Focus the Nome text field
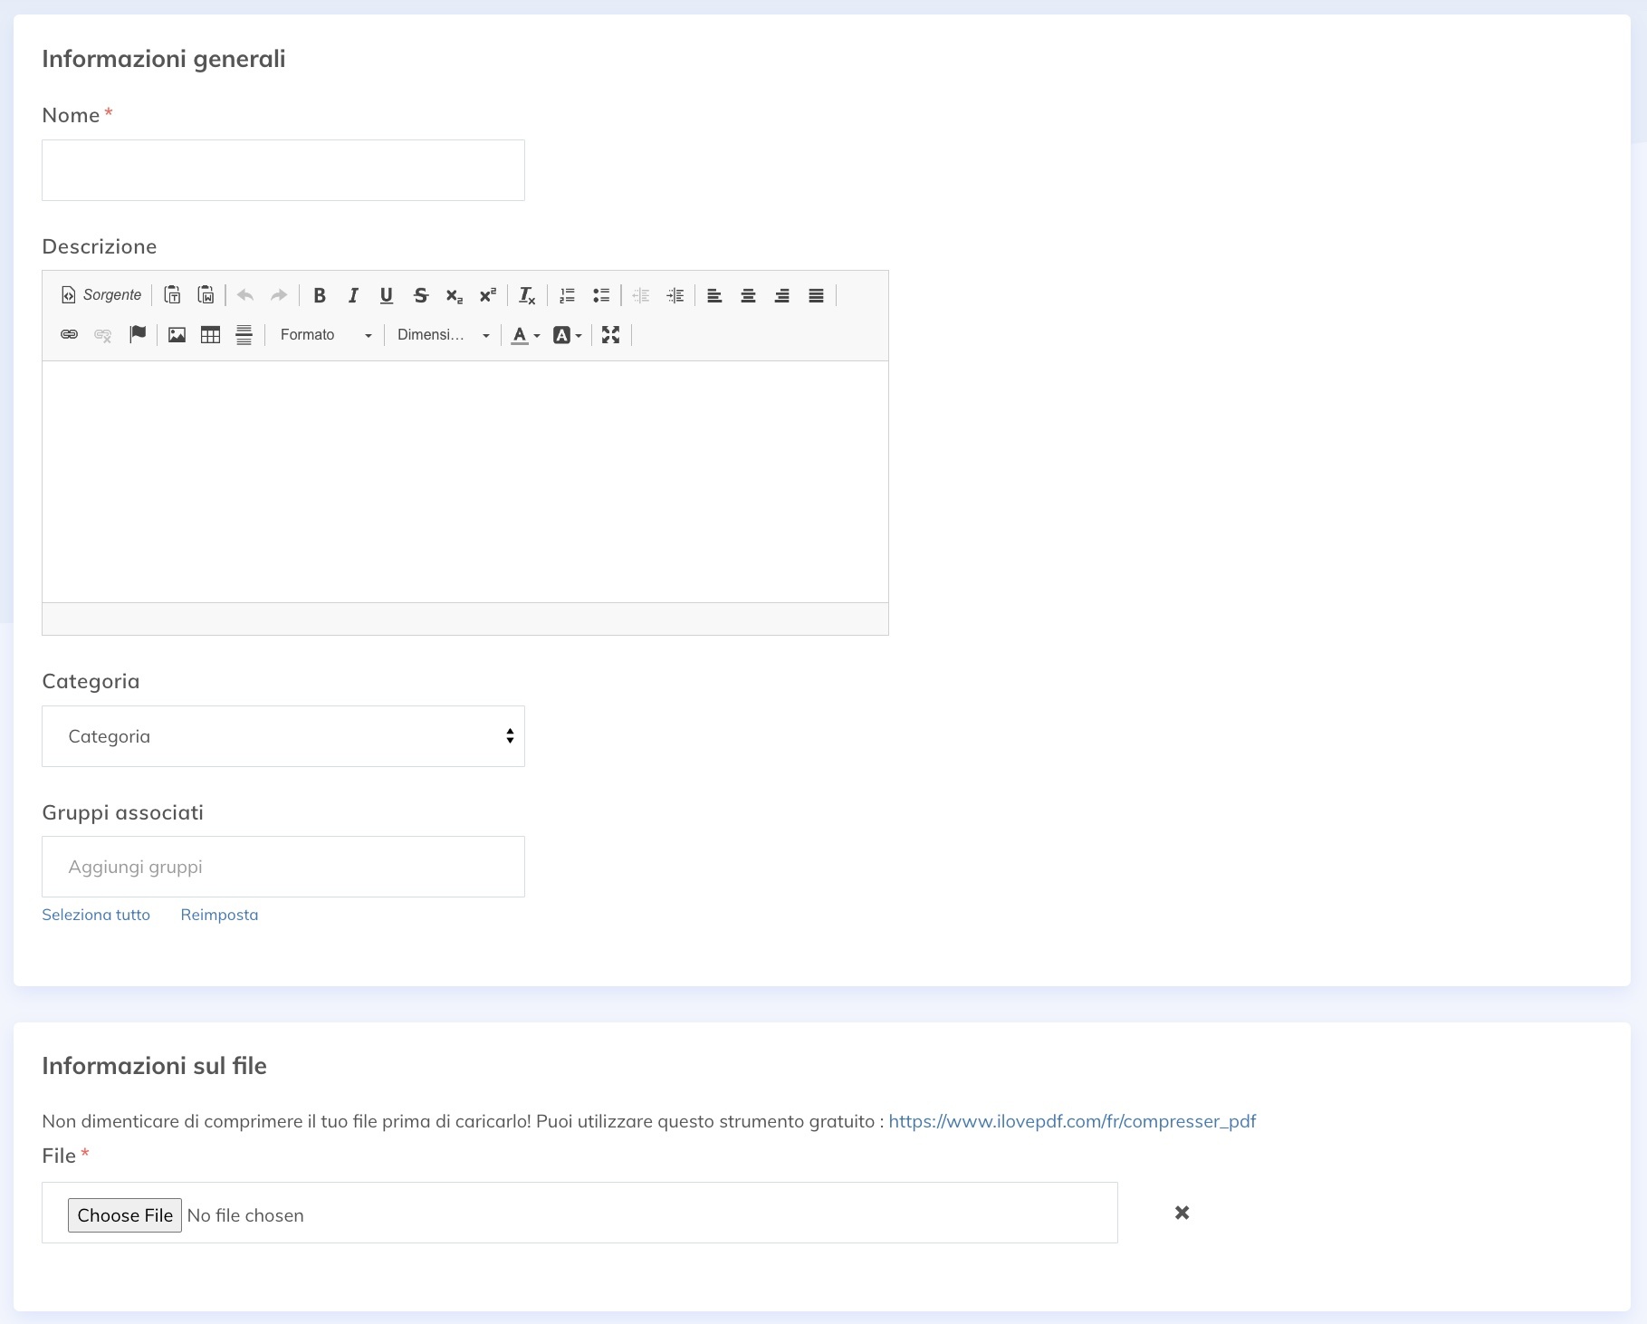This screenshot has width=1647, height=1324. pyautogui.click(x=283, y=170)
